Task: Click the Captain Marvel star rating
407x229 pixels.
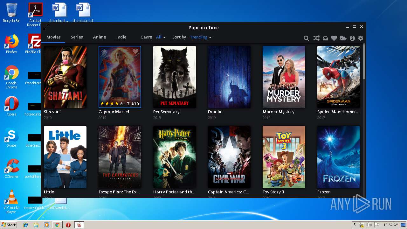Action: click(x=112, y=104)
